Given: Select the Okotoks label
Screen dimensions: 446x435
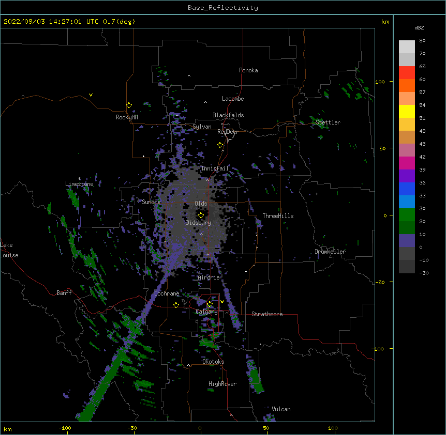Looking at the screenshot, I should 213,362.
